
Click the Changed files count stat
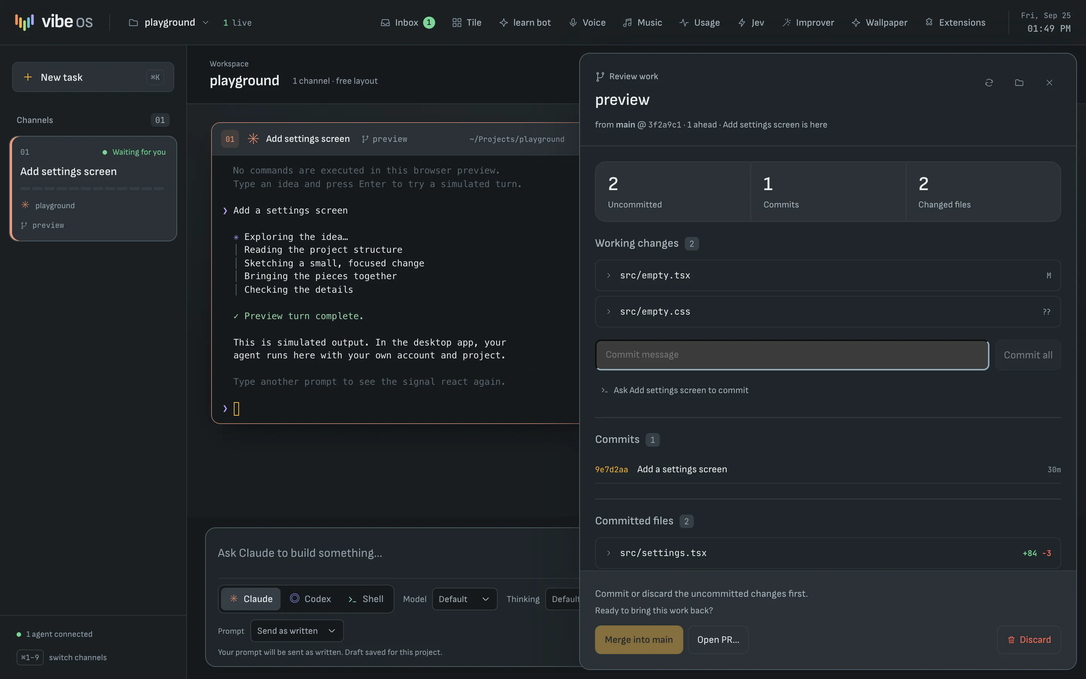[x=983, y=192]
